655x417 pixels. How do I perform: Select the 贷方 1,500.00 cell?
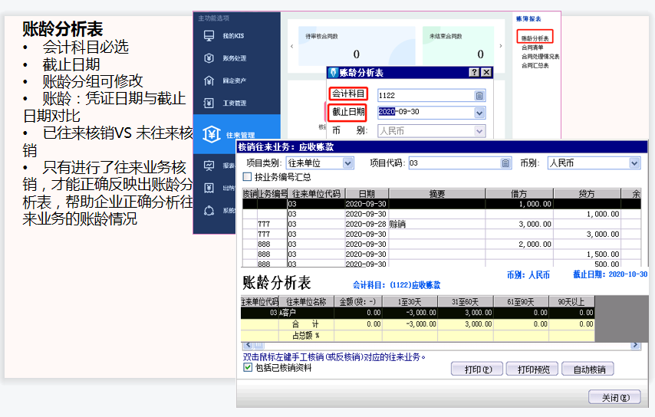pyautogui.click(x=587, y=254)
